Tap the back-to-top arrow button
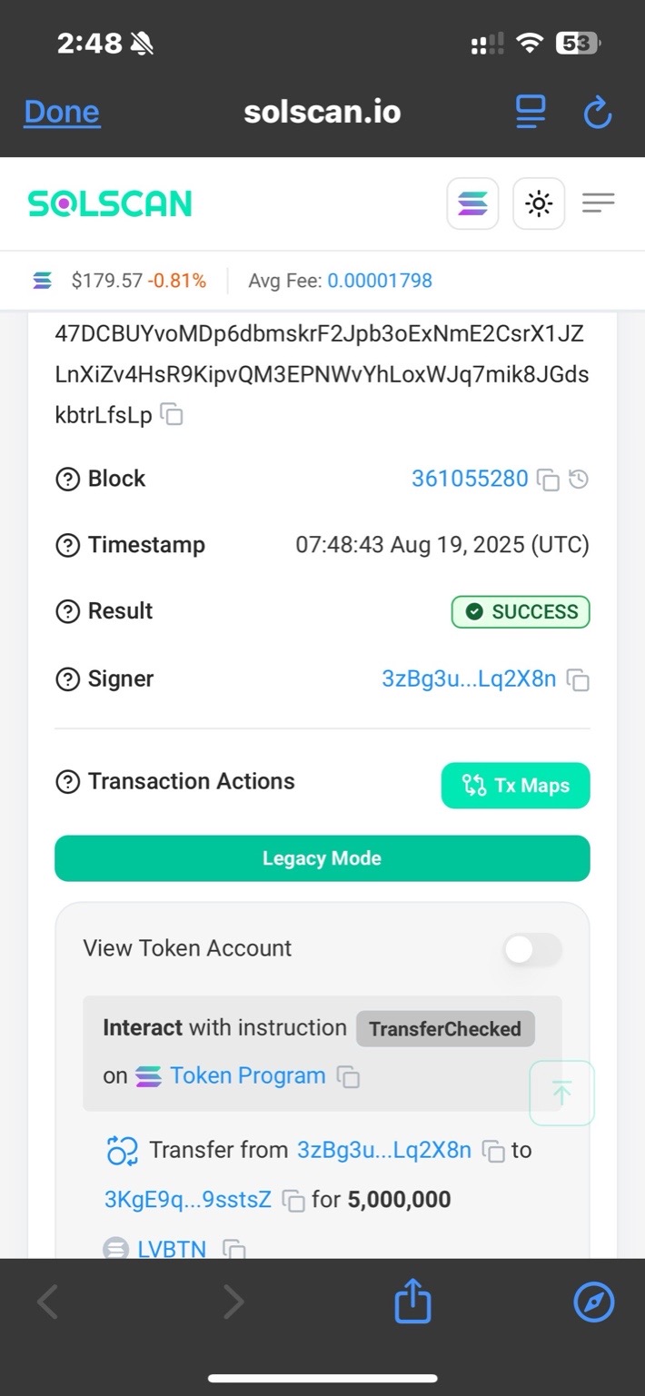Image resolution: width=645 pixels, height=1396 pixels. (x=562, y=1094)
